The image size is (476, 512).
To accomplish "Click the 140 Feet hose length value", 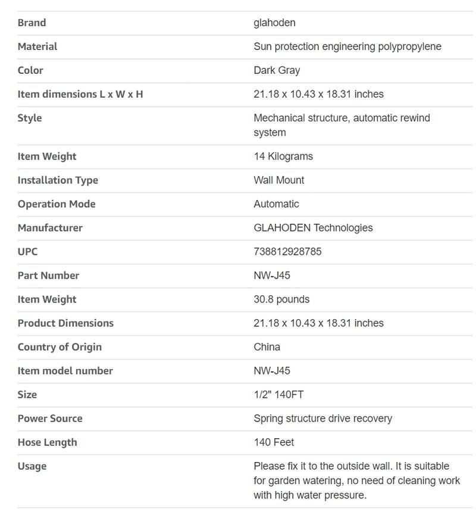I will [274, 442].
